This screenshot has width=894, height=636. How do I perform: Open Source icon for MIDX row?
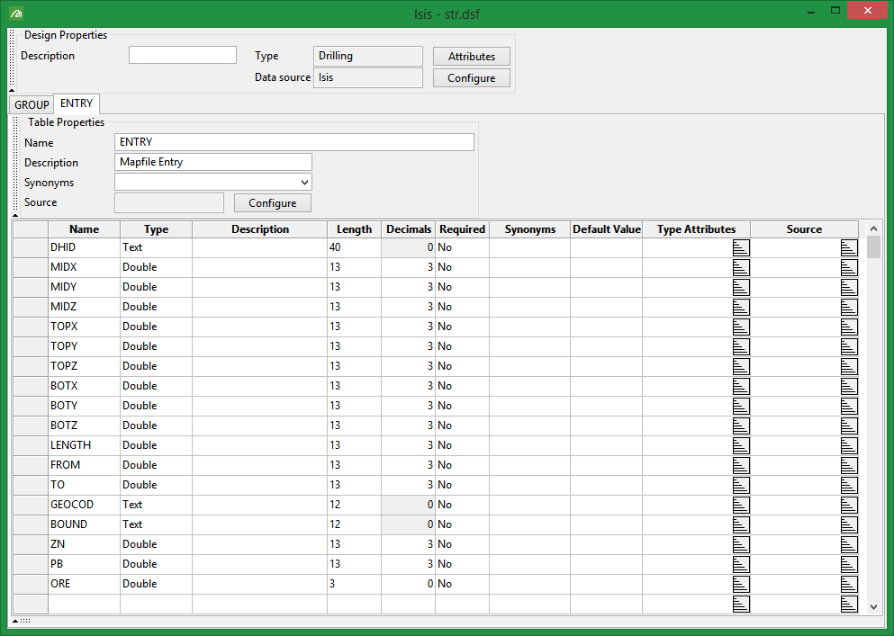tap(849, 267)
